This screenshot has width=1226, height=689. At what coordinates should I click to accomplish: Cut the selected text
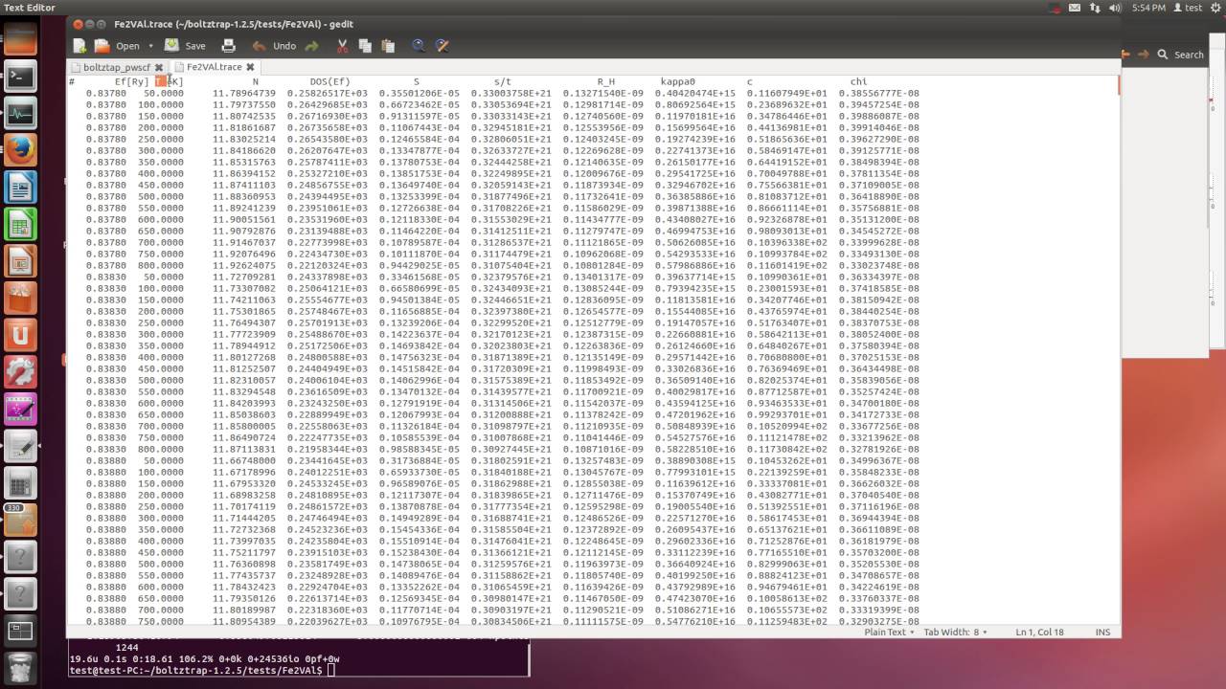(341, 45)
